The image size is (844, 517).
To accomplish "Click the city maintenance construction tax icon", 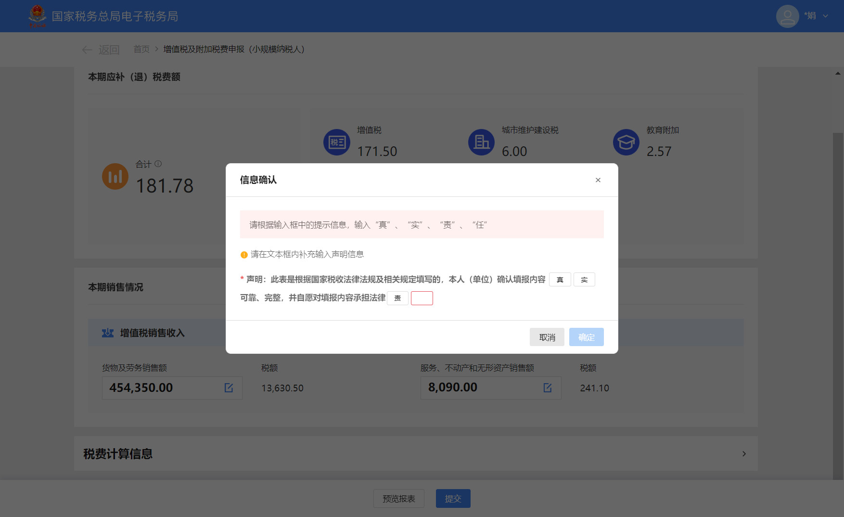I will 481,142.
